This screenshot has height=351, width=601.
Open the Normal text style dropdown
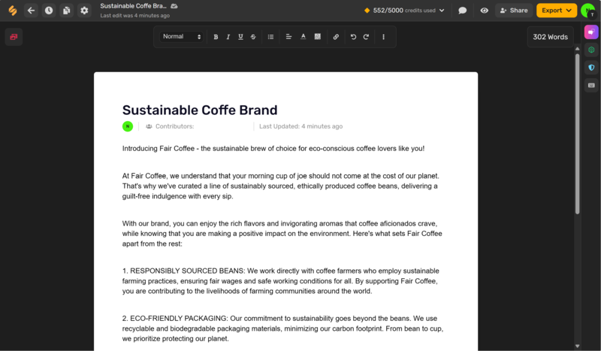(x=182, y=37)
